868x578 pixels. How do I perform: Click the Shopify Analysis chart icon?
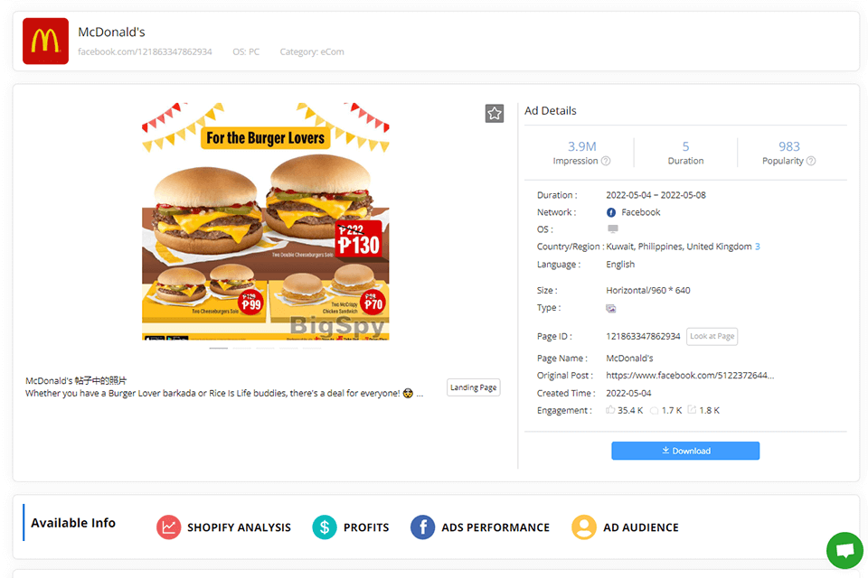pos(169,527)
